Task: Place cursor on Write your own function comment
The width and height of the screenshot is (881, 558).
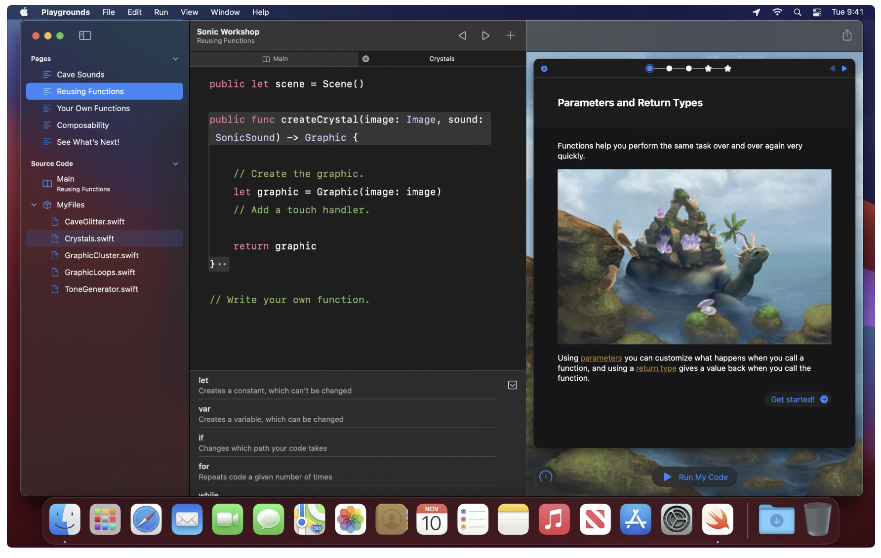Action: point(289,300)
